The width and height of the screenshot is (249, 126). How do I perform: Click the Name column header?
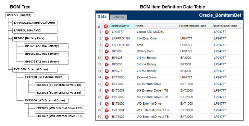point(156,26)
